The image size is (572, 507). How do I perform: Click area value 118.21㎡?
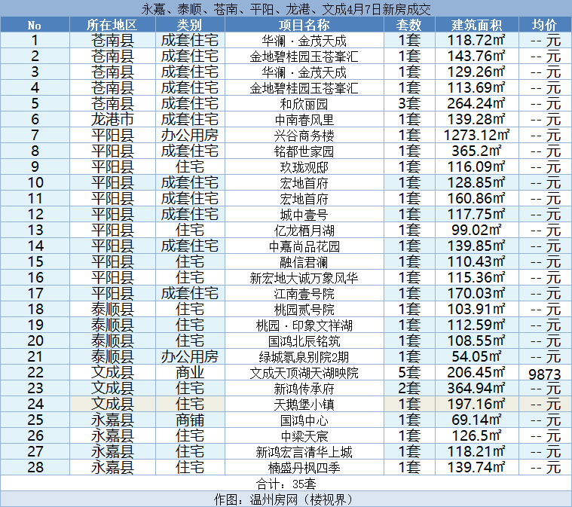pyautogui.click(x=476, y=451)
